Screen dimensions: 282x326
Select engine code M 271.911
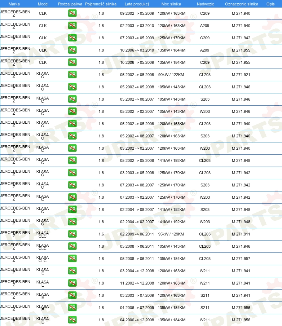241,234
